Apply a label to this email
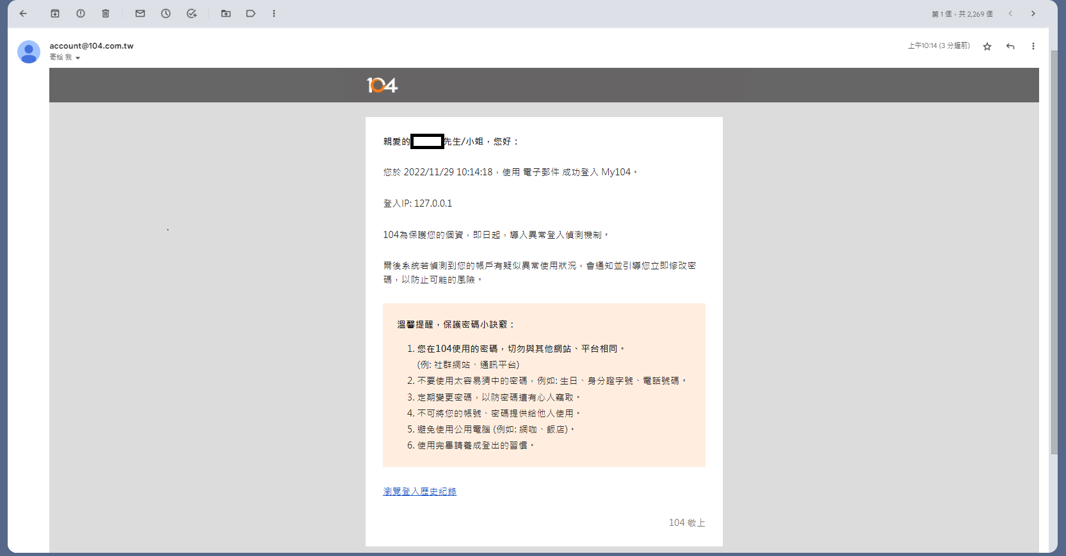This screenshot has width=1066, height=556. click(x=251, y=13)
